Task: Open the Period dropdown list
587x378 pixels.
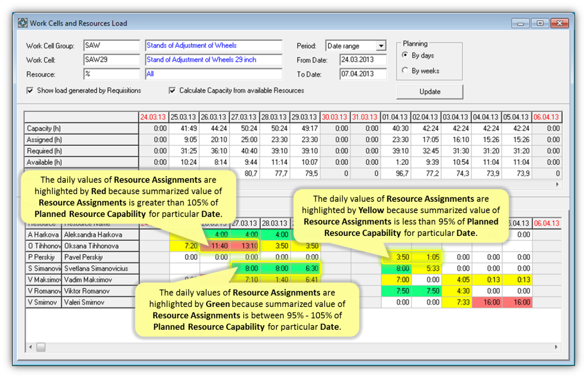Action: pos(381,46)
